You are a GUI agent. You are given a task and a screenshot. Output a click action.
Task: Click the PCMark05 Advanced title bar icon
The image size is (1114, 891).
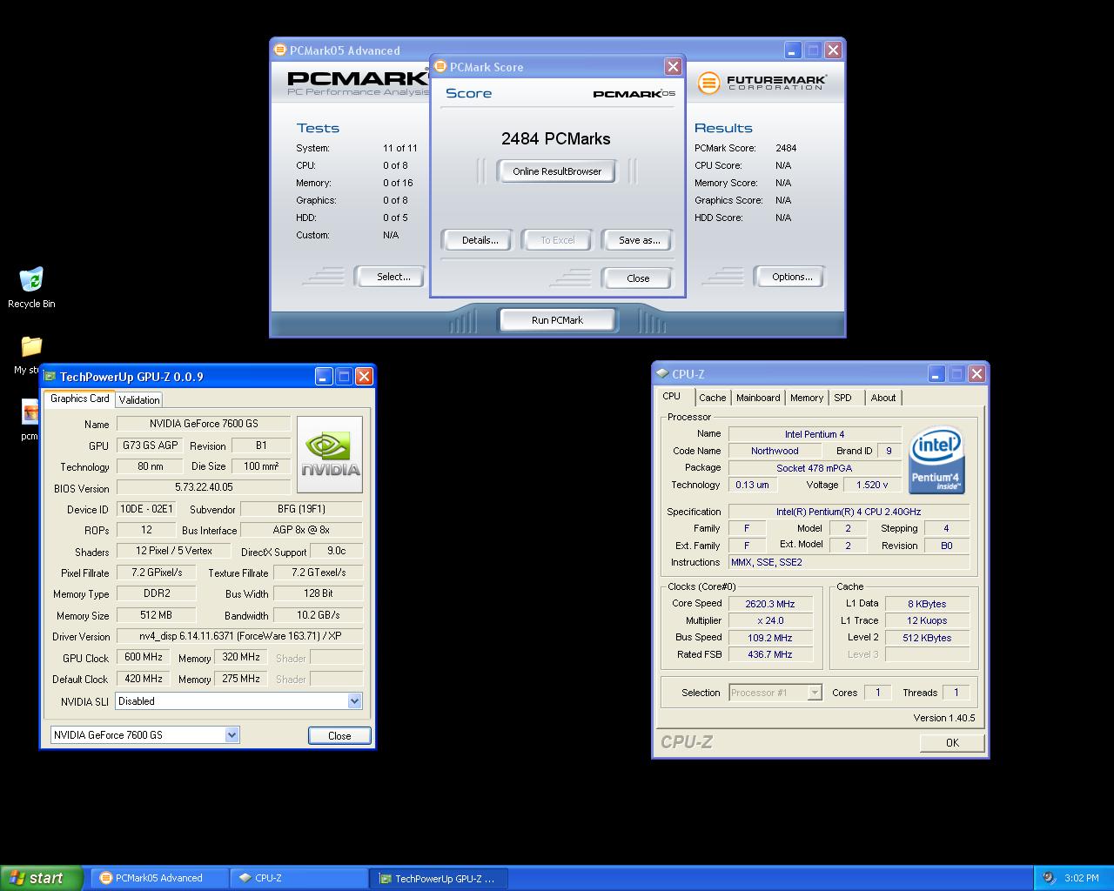279,50
